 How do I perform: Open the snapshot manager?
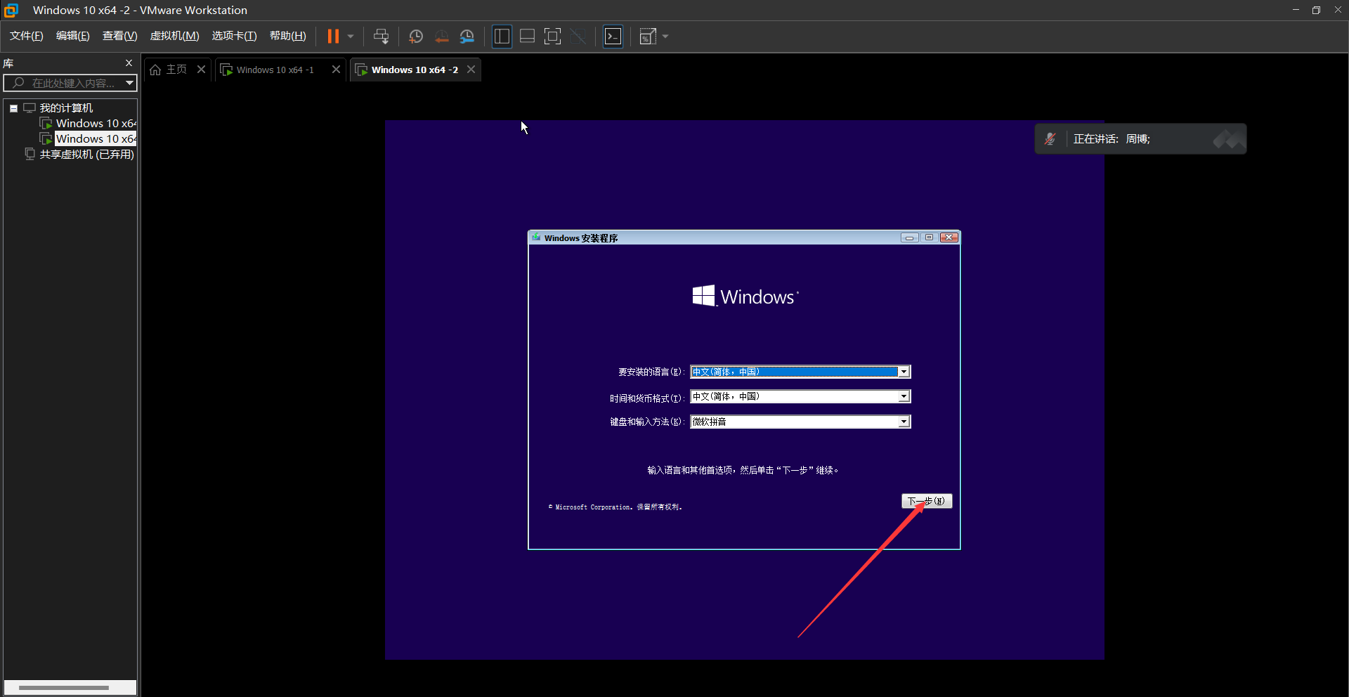467,37
